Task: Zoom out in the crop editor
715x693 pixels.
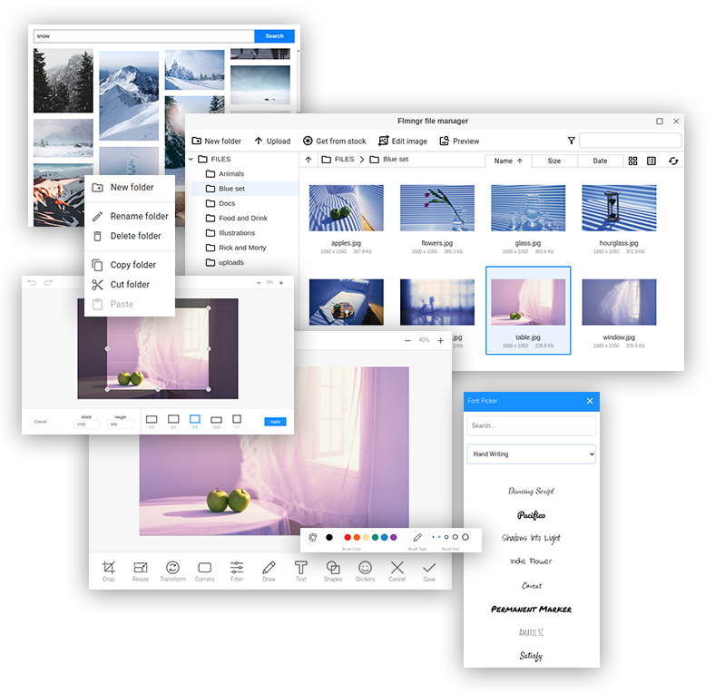Action: [x=259, y=283]
